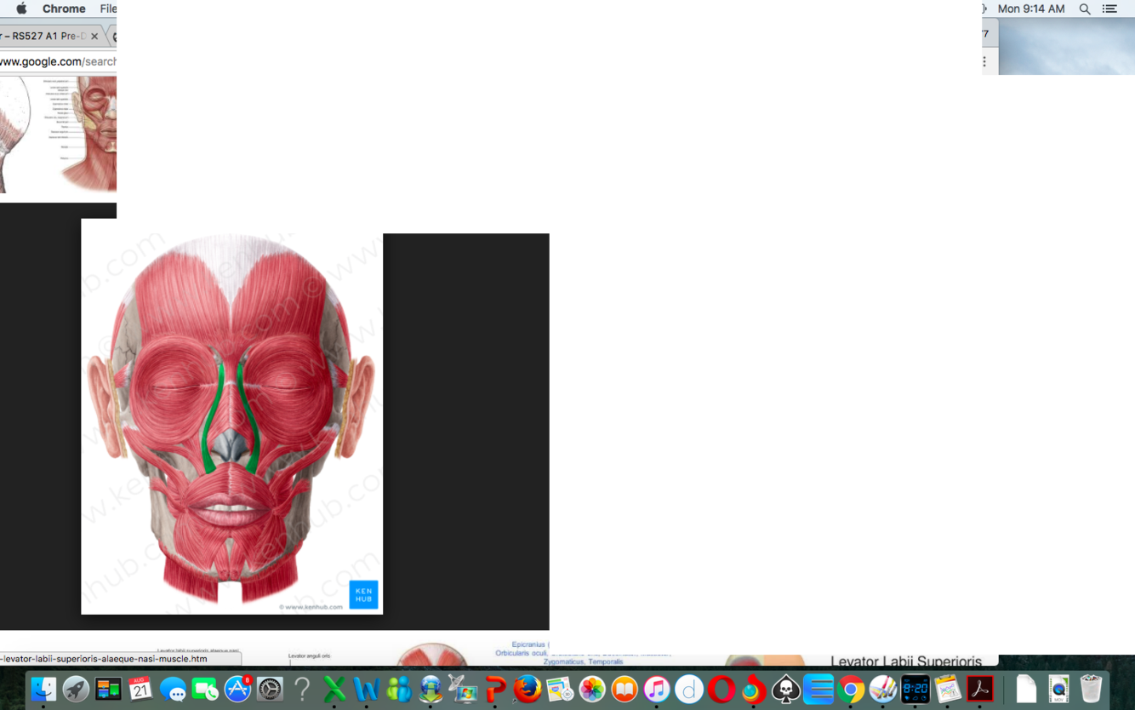Click the menu bar clock Mon 9:14 AM
1135x710 pixels.
1031,9
